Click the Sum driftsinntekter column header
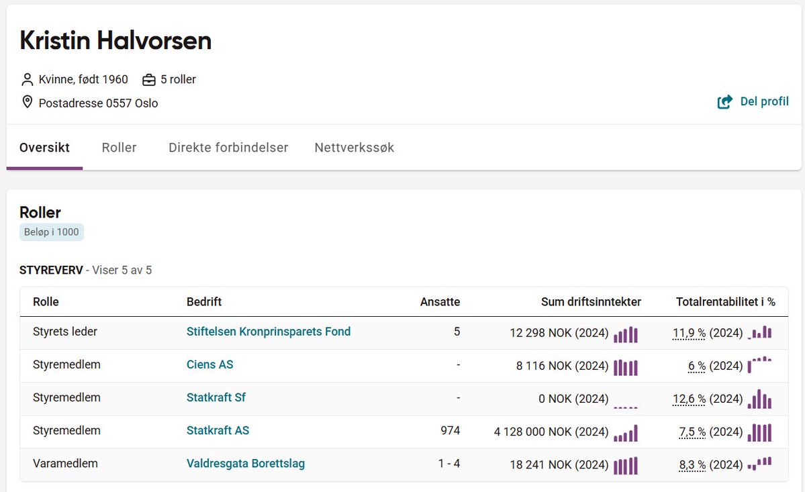Screen dimensions: 805x492 pyautogui.click(x=591, y=301)
